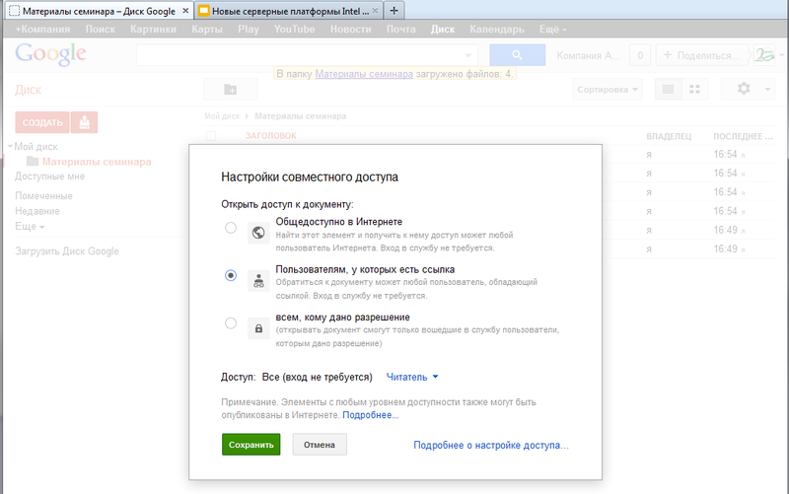Switch to 'Материалы семинара – Диск Google' tab
Viewport: 789px width, 494px height.
pyautogui.click(x=99, y=11)
